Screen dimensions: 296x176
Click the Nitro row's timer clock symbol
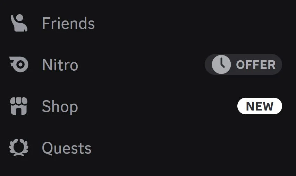[221, 65]
